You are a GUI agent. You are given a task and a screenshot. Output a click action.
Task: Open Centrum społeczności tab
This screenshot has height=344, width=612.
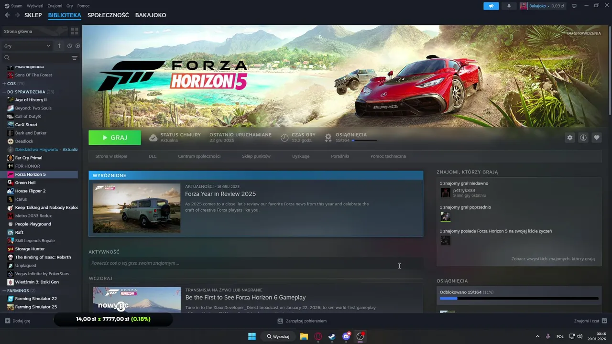(199, 156)
